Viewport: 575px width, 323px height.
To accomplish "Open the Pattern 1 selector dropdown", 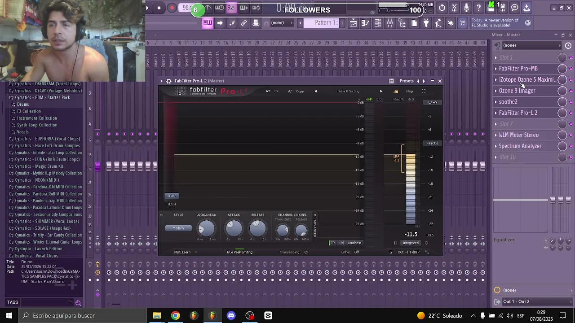I will click(321, 23).
